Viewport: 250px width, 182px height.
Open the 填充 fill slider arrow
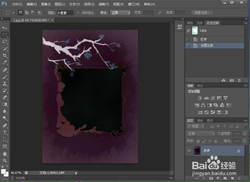(244, 141)
